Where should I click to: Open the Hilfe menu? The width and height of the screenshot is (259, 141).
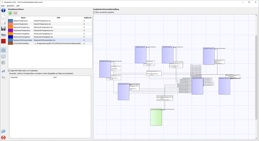pos(18,6)
